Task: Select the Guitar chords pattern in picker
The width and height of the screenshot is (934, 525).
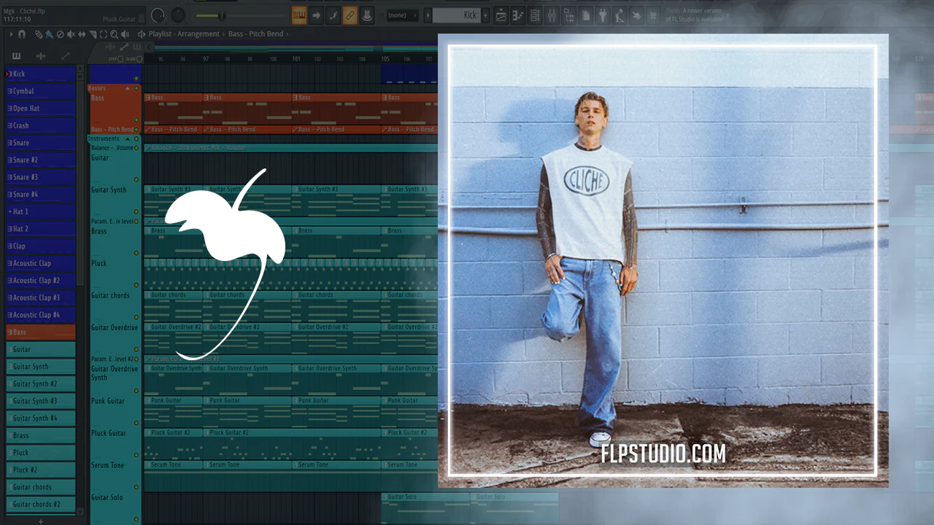Action: 40,487
